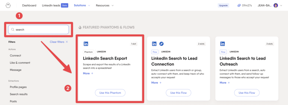The height and width of the screenshot is (105, 288).
Task: Select the Like & comment filter
Action: coord(20,63)
